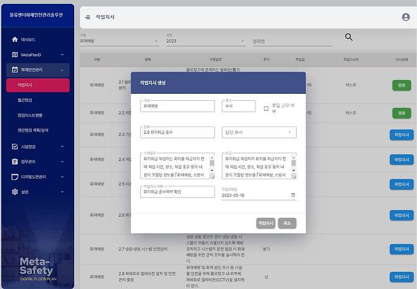Click the calendar-check icon of 화재안전관리

click(x=15, y=70)
